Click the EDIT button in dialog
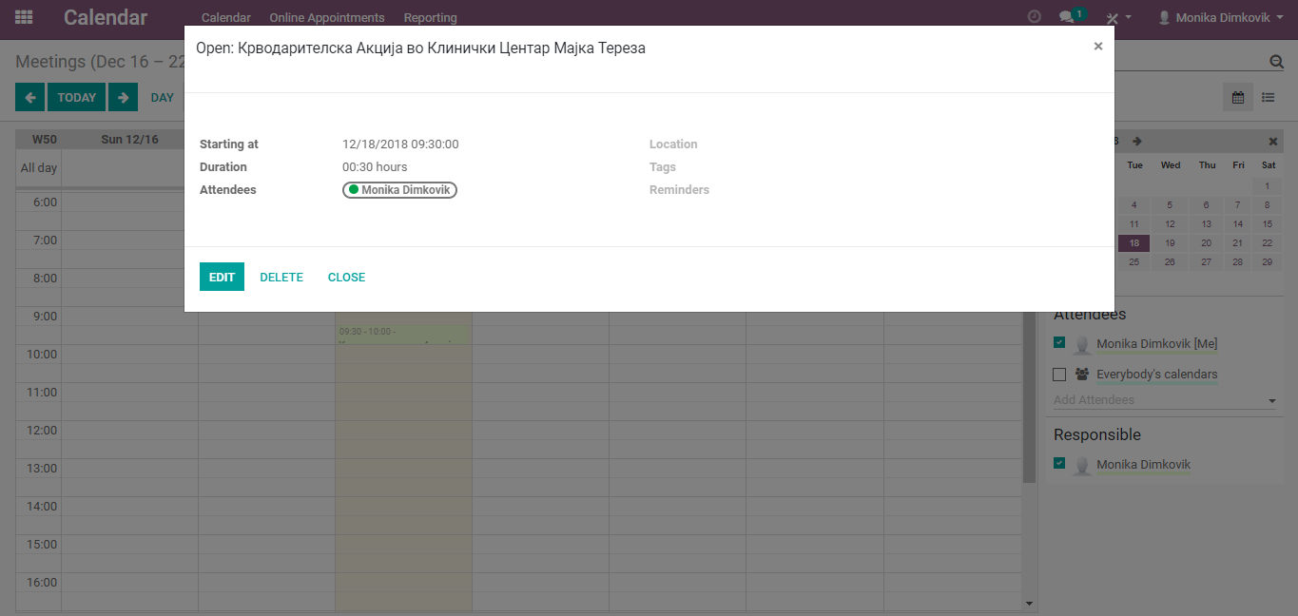 coord(222,277)
